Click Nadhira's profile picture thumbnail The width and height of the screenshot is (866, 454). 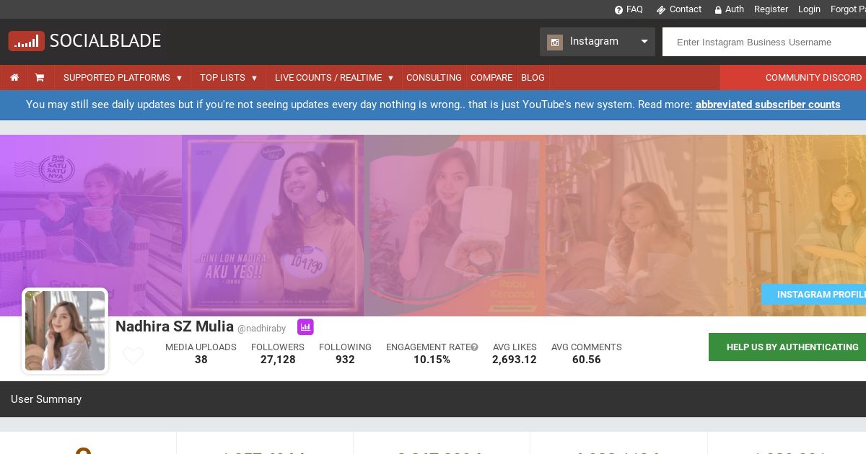[x=65, y=331]
